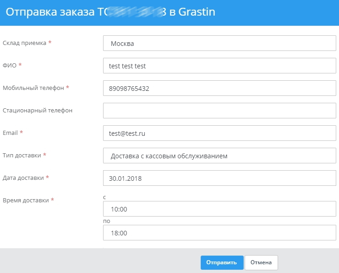The image size is (339, 273).
Task: Open the end time dropdown showing 18:00
Action: coord(219,233)
